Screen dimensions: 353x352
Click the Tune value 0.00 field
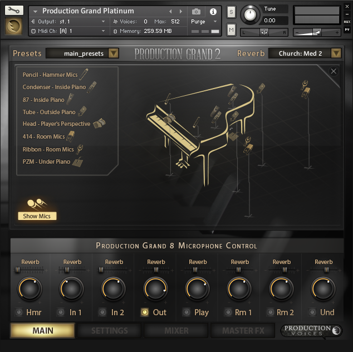[275, 21]
